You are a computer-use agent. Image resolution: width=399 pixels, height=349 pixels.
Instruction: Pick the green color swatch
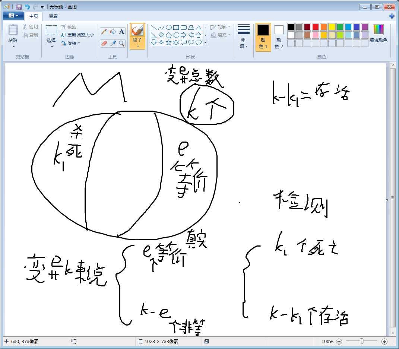coord(340,27)
